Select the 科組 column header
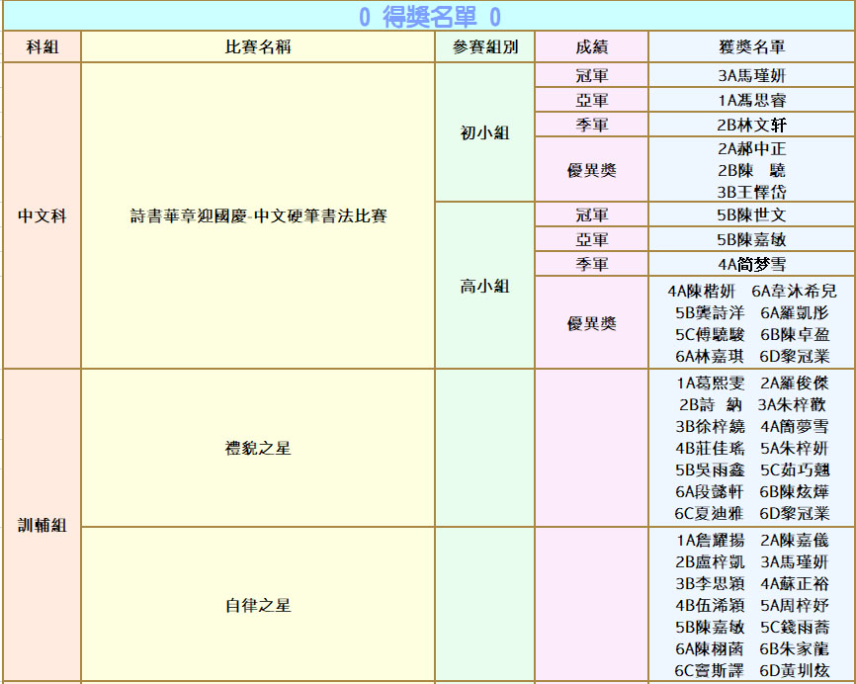 click(42, 47)
